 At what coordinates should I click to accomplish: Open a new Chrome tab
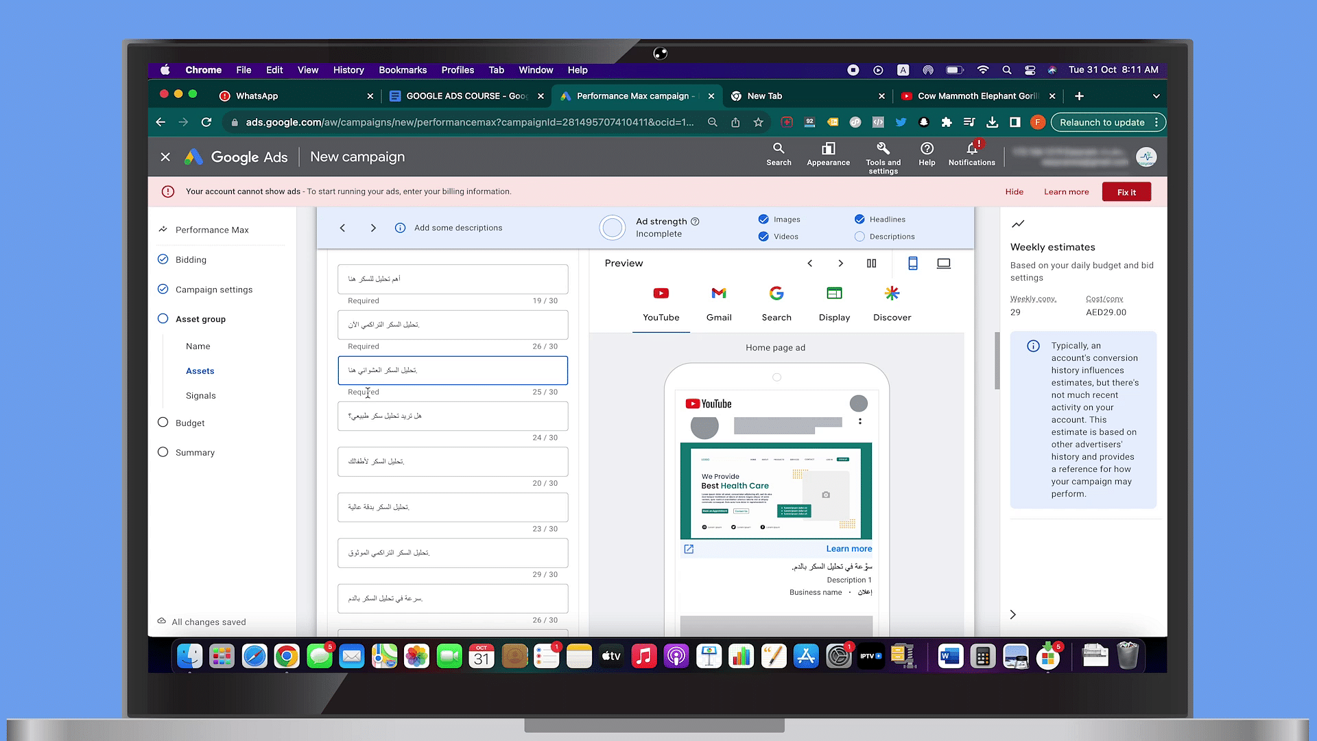1079,96
